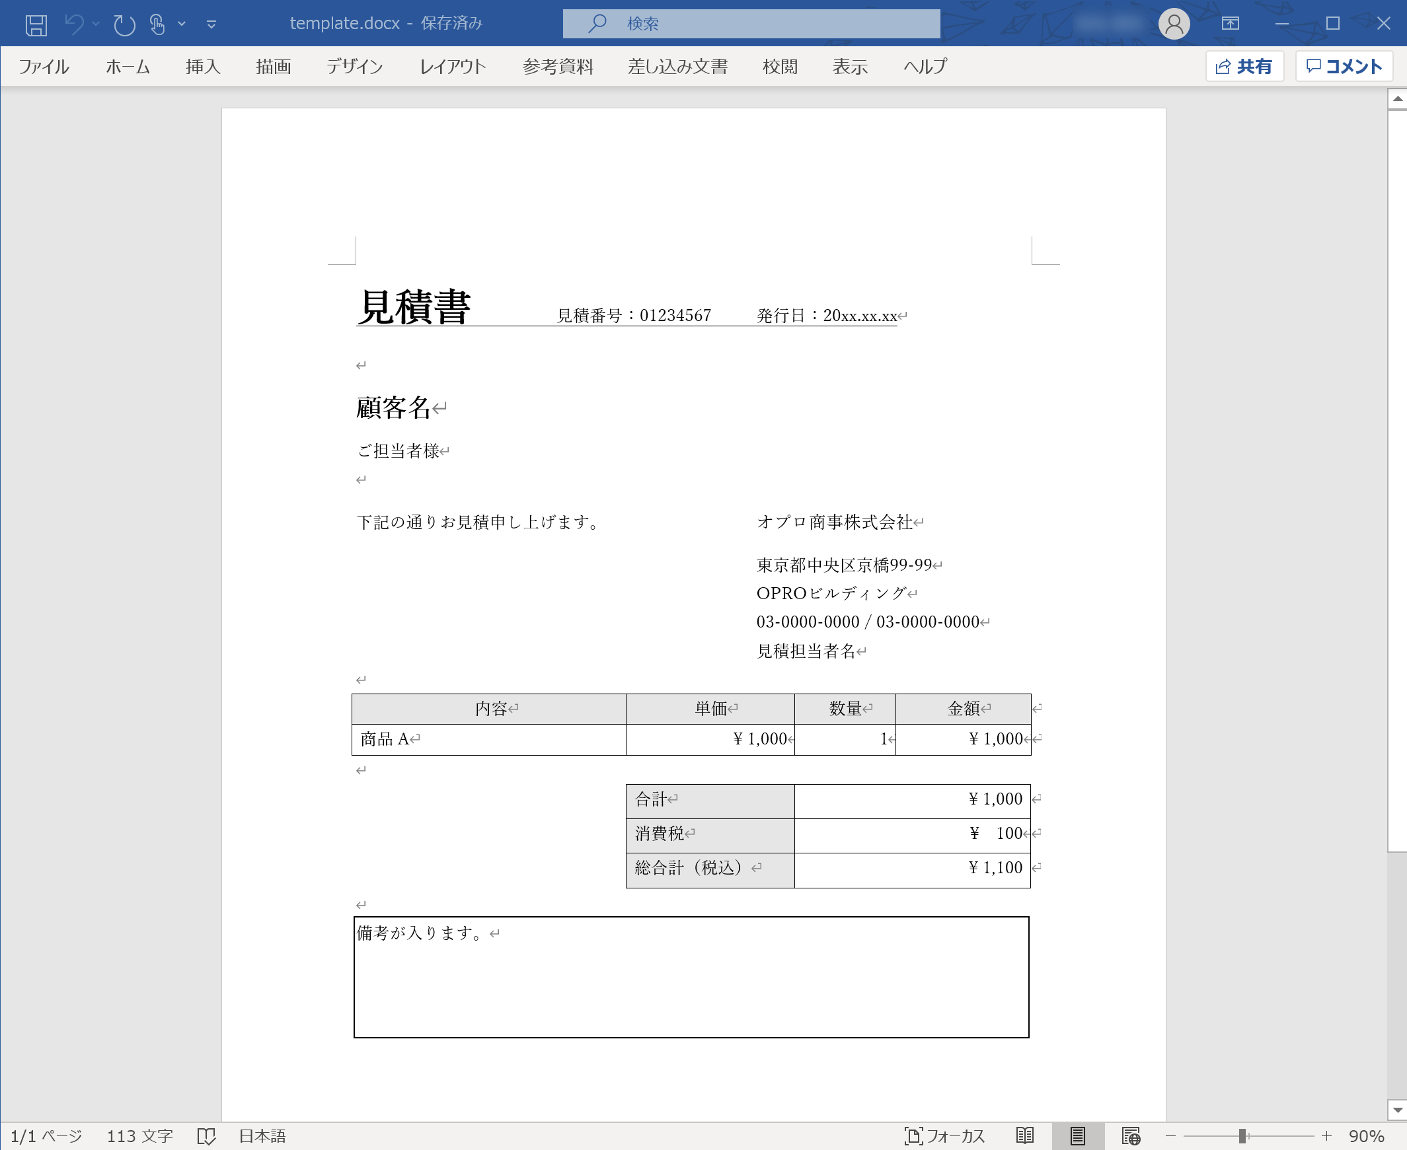Click the 合計 label cell
Image resolution: width=1407 pixels, height=1150 pixels.
710,801
